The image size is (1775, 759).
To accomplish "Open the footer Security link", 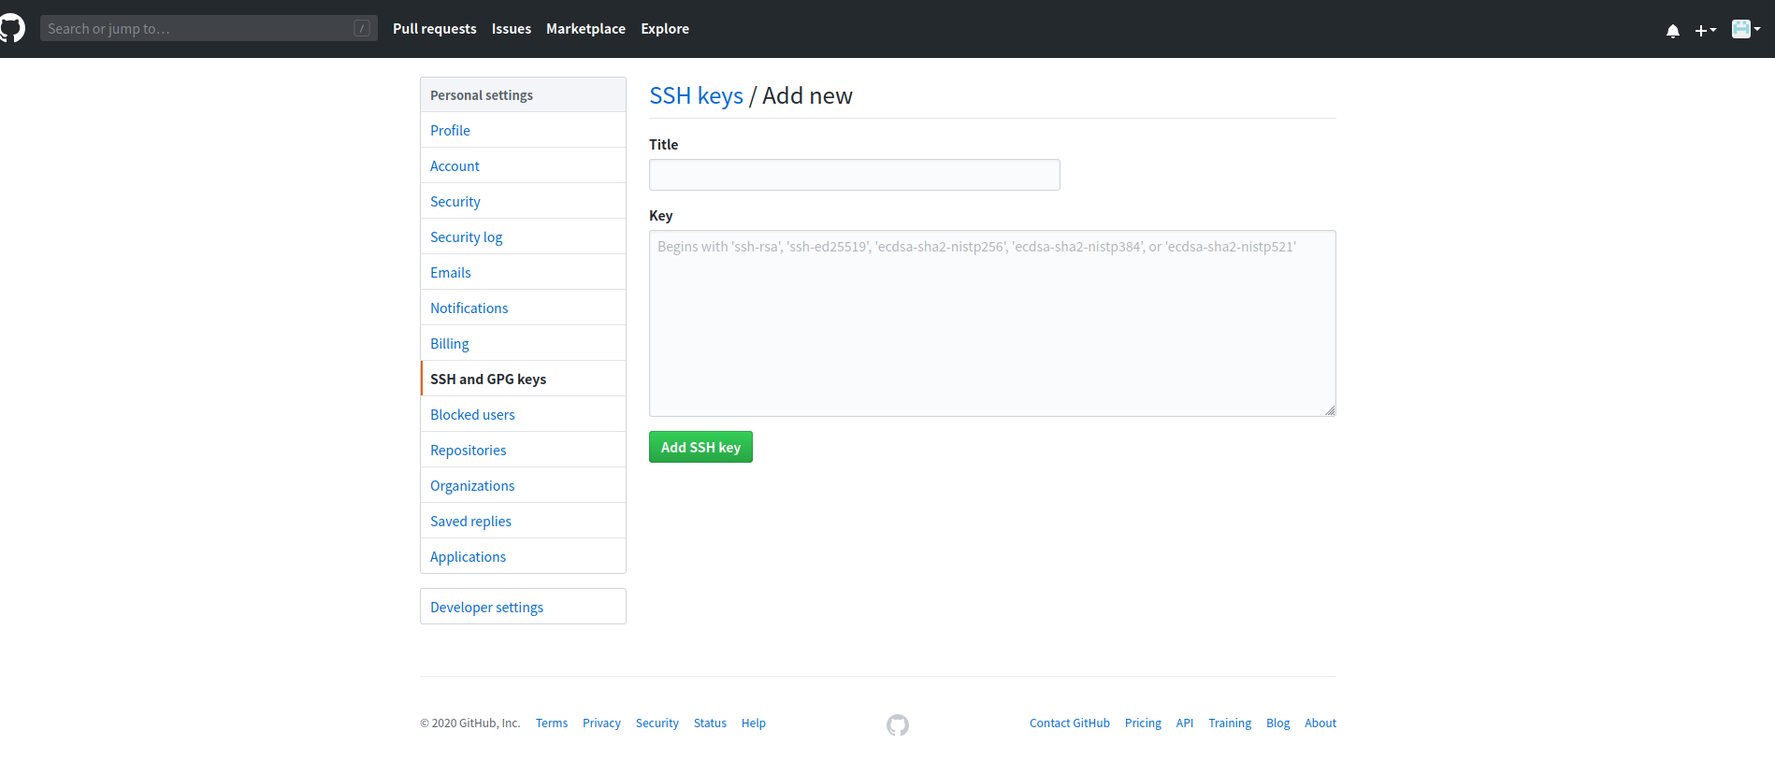I will coord(657,723).
